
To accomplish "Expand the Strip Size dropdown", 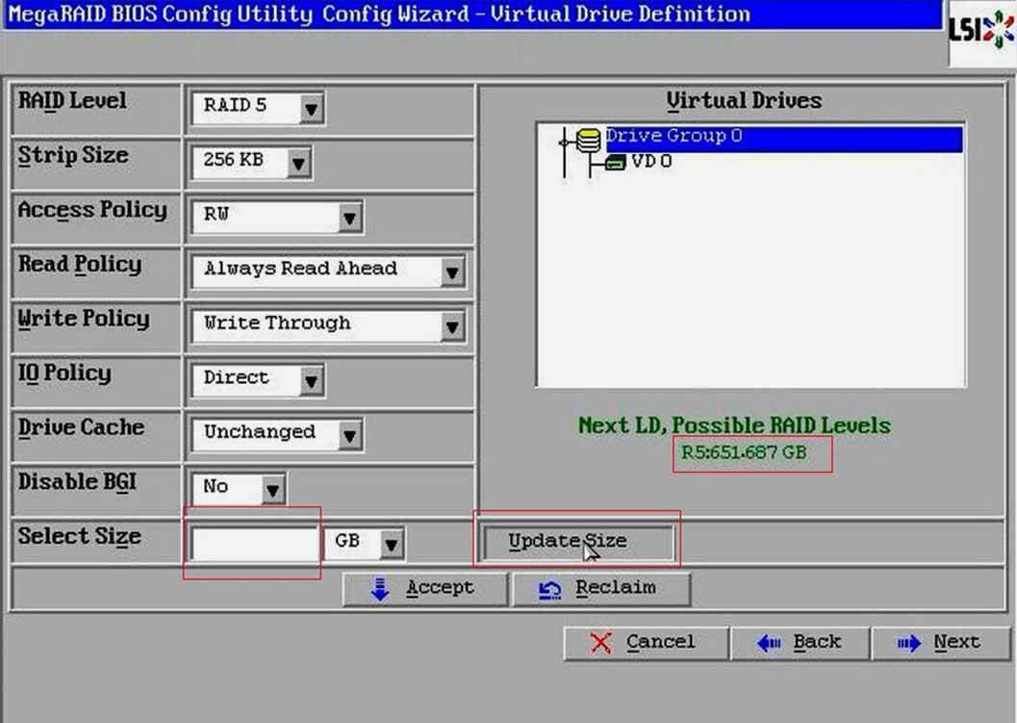I will coord(298,163).
